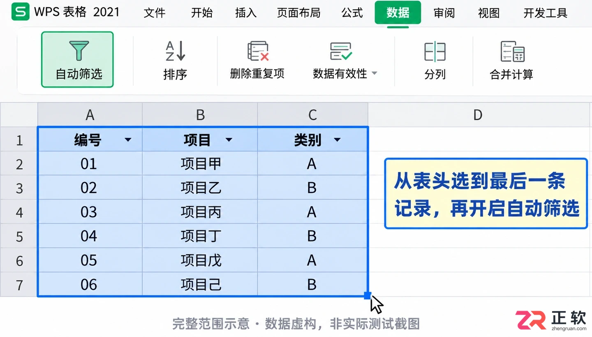Click cell containing 03
Screen dimensions: 592x337
pyautogui.click(x=90, y=212)
